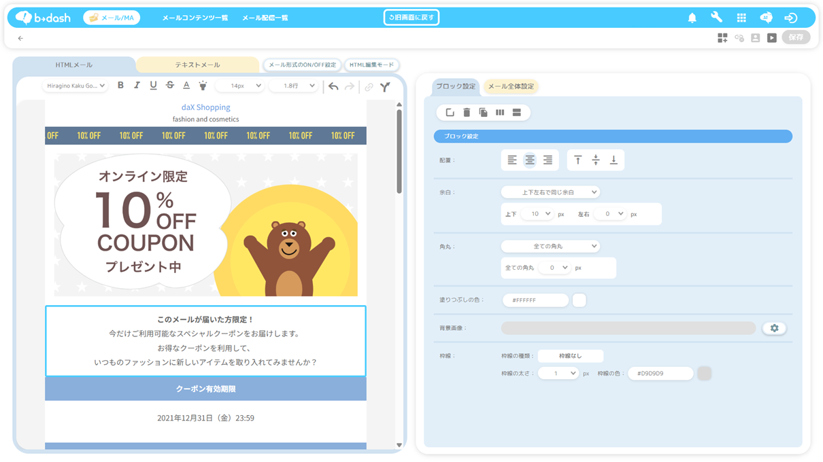Click the undo arrow in editor toolbar
The height and width of the screenshot is (462, 823).
point(333,86)
